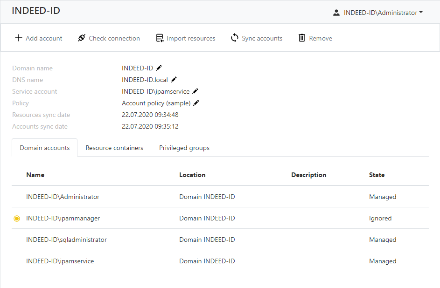Sort table by the State column header

(377, 175)
